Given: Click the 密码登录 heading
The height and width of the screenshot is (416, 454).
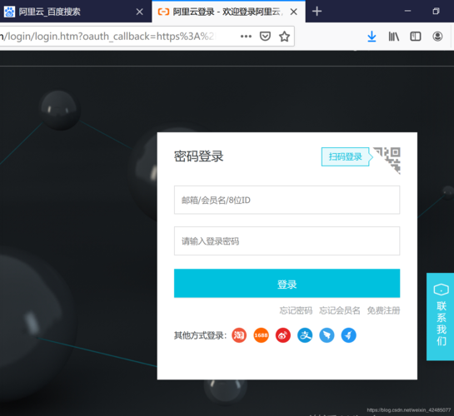Looking at the screenshot, I should 198,156.
